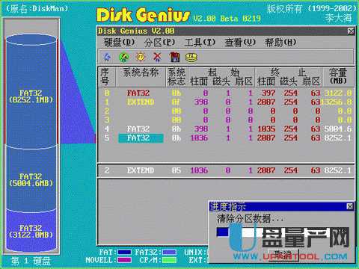Image resolution: width=359 pixels, height=269 pixels.
Task: Click capacity value 13256.8 in EXTEND row
Action: (336, 102)
